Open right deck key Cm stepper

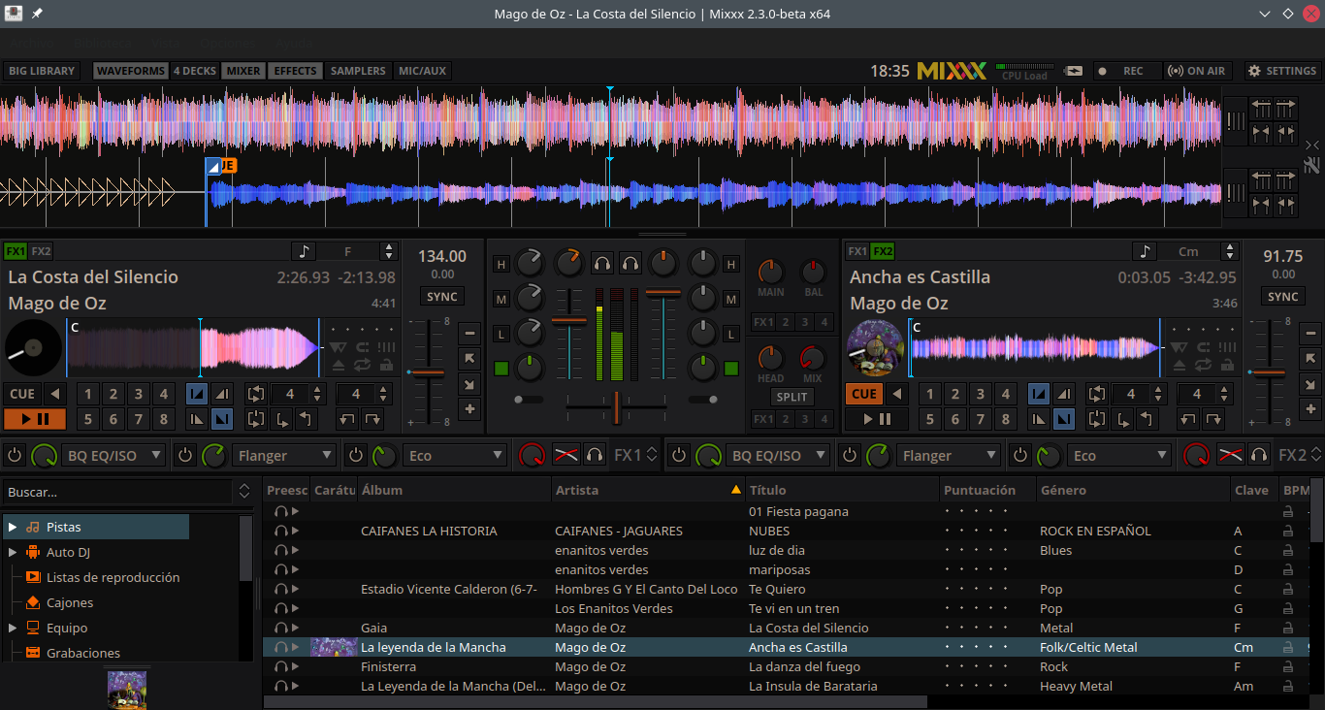tap(1230, 251)
